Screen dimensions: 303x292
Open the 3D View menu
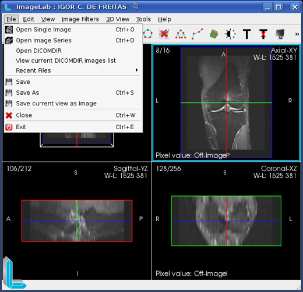pyautogui.click(x=118, y=19)
